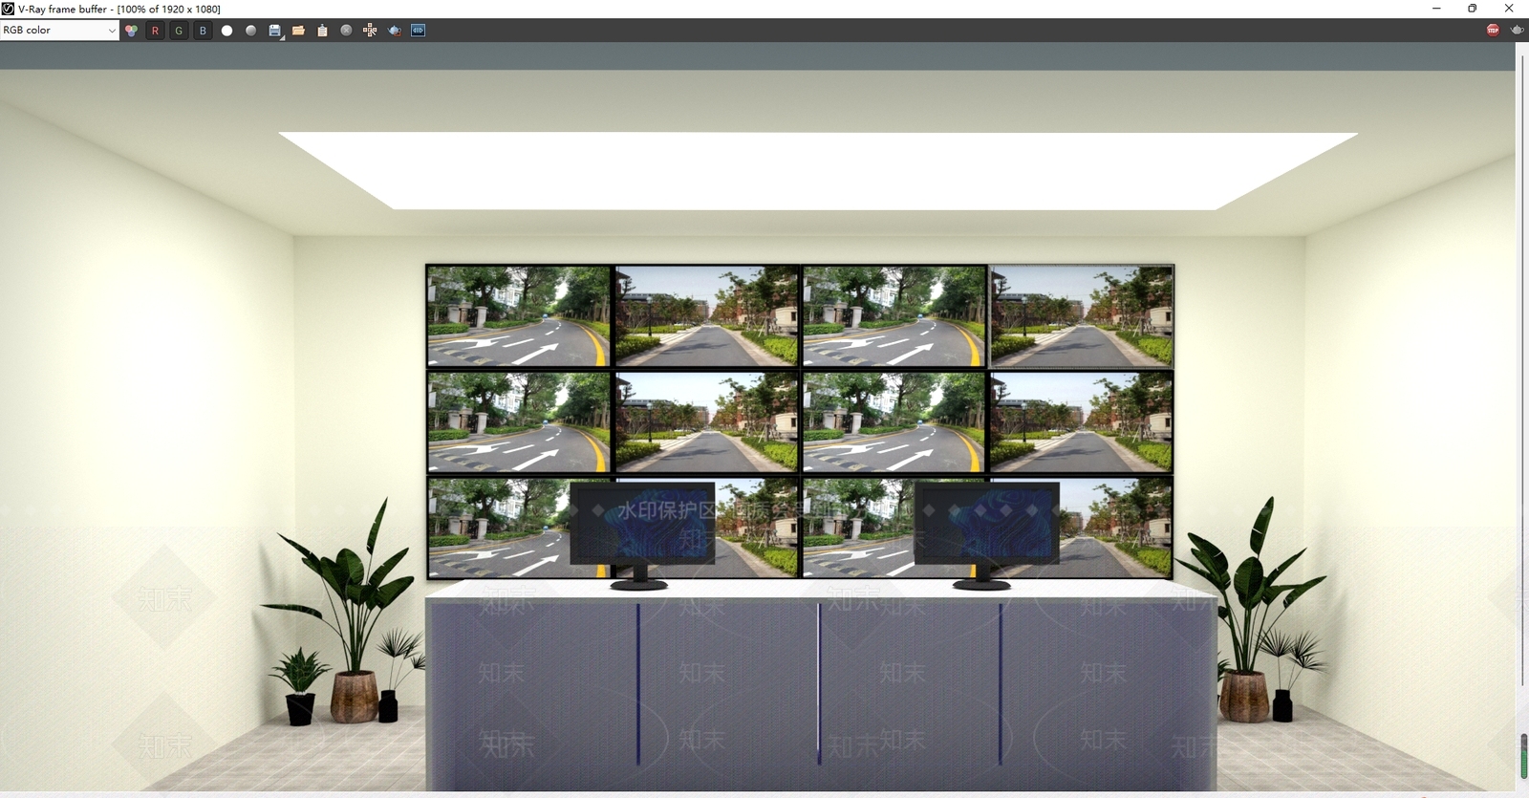Click the V-Ray logo in title bar

click(x=8, y=9)
